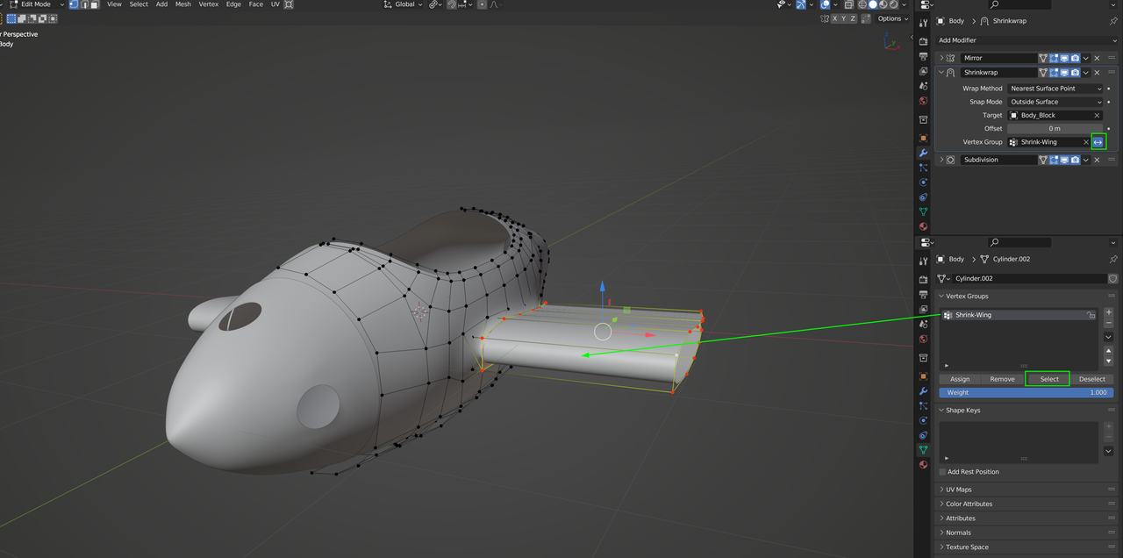Toggle Mirror modifier edit mode display
1123x558 pixels.
coord(1054,58)
